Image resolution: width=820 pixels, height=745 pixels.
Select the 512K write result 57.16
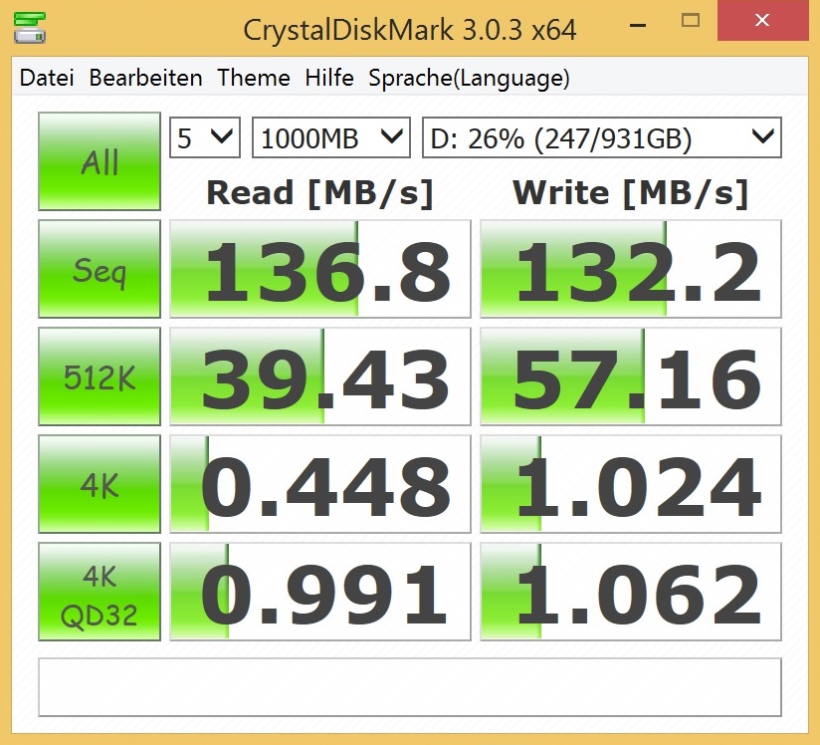(631, 376)
